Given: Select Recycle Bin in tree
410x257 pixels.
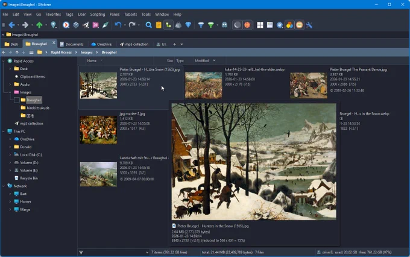Looking at the screenshot, I should point(29,178).
